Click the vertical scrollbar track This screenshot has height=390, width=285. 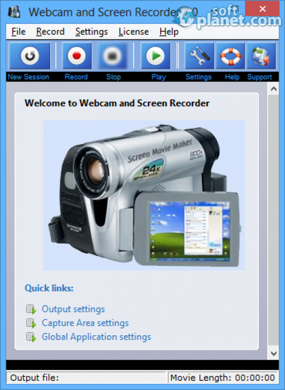click(274, 221)
